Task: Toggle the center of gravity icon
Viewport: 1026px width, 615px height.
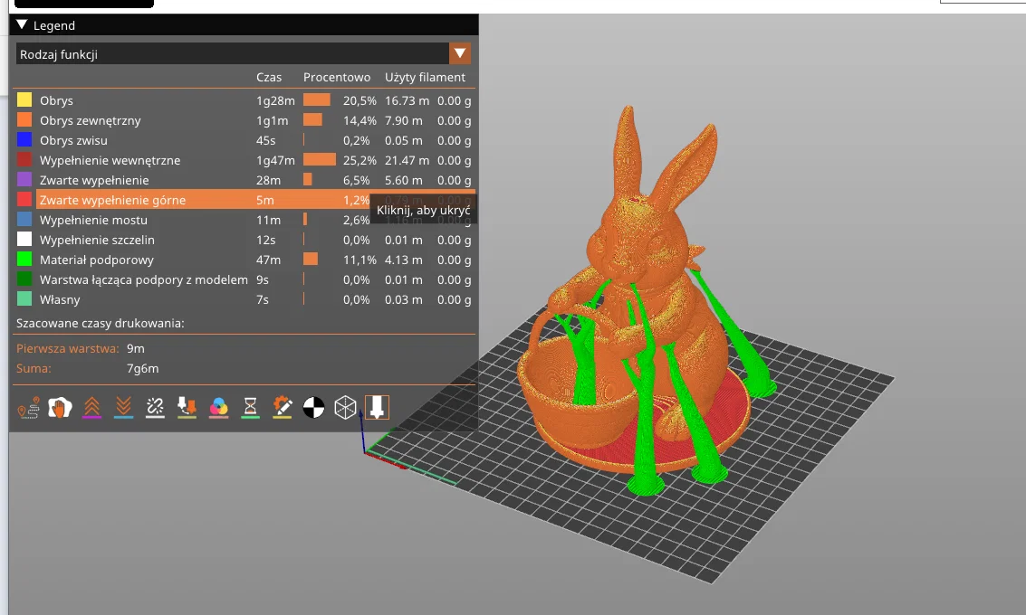Action: point(313,408)
